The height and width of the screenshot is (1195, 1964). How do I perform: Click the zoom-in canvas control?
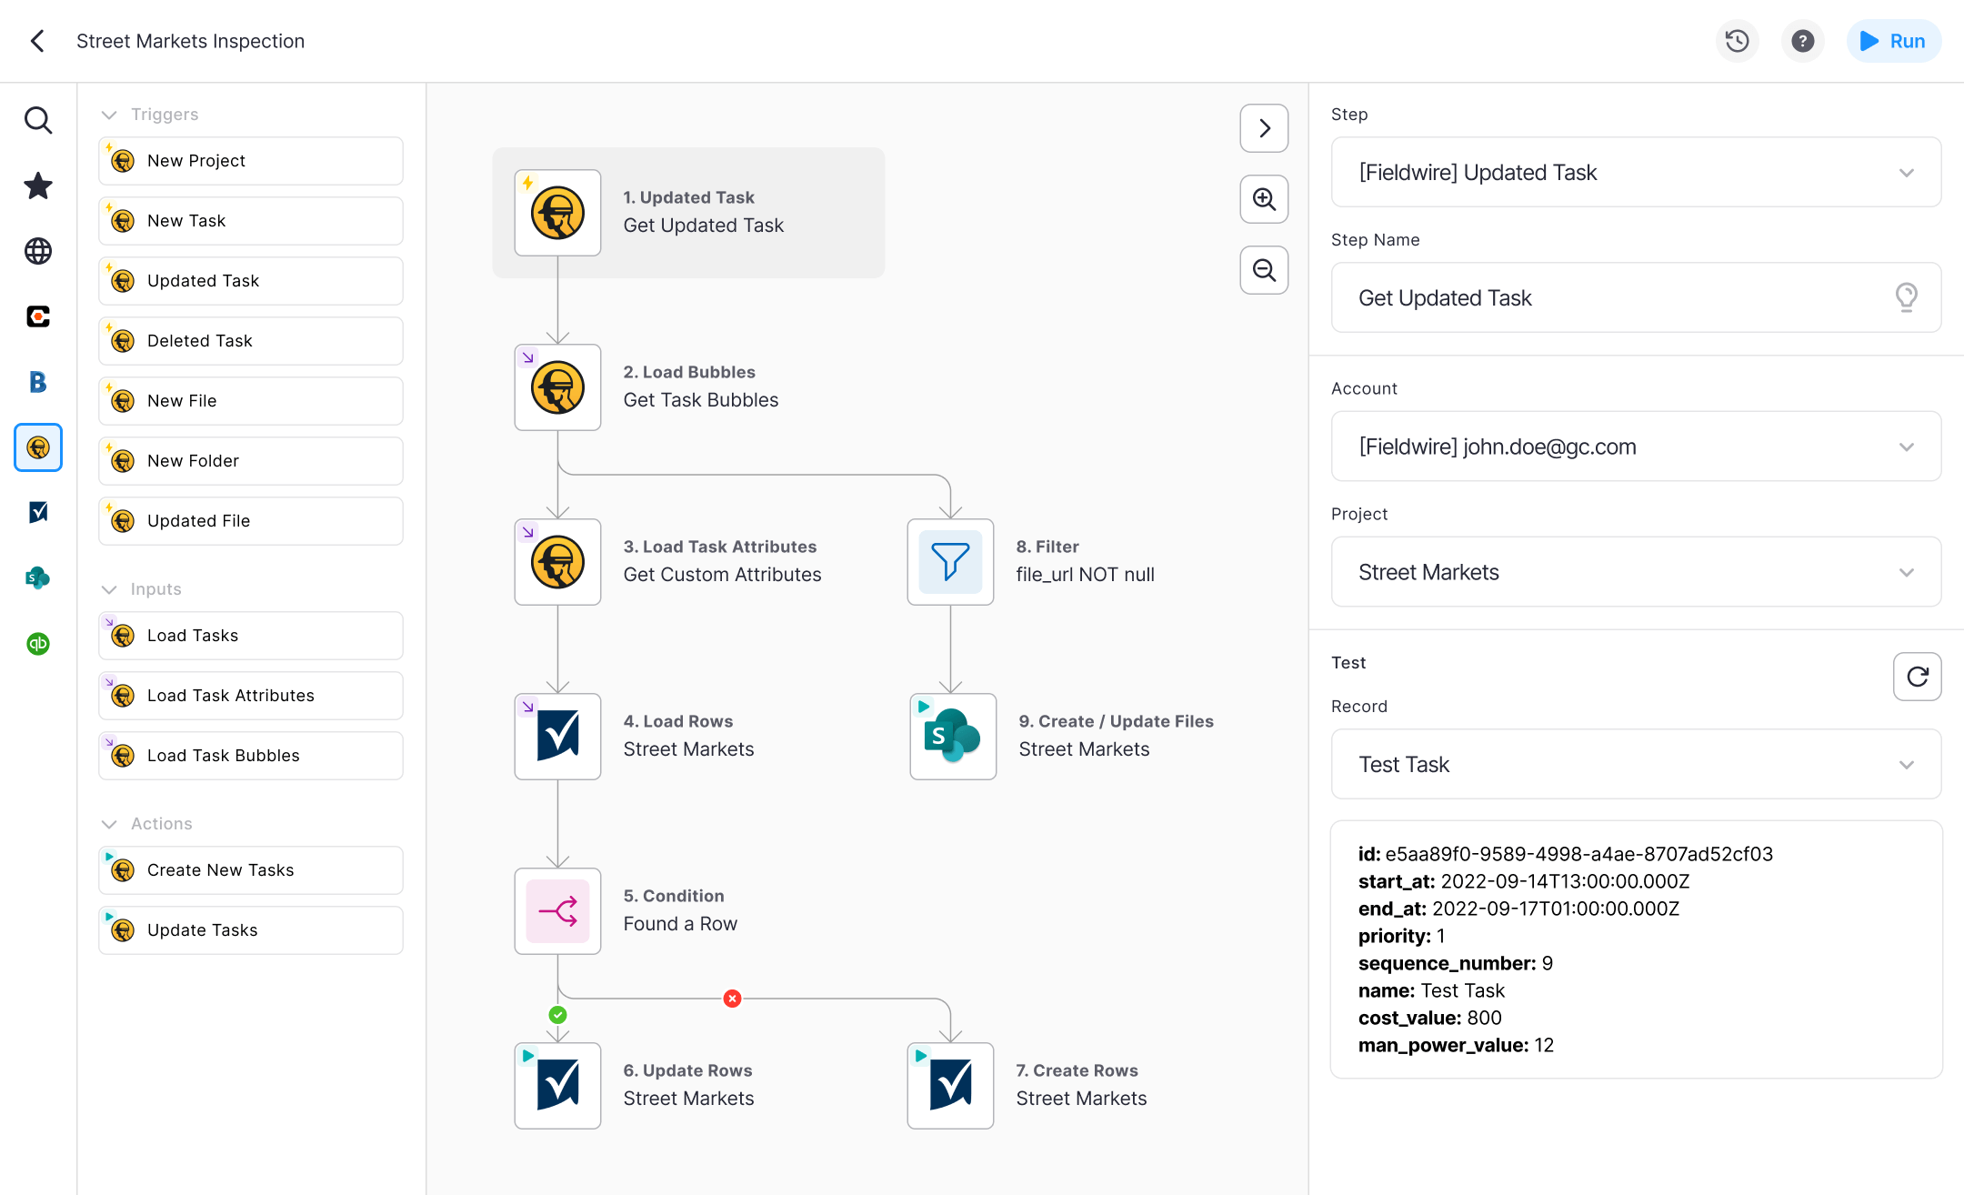1263,199
